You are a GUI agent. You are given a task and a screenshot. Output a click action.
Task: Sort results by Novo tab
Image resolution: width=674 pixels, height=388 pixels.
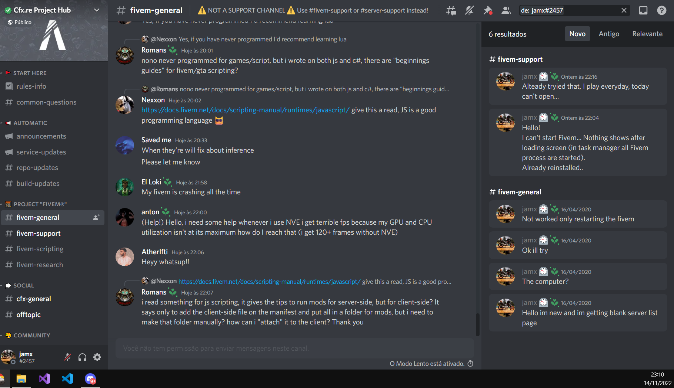(x=577, y=34)
